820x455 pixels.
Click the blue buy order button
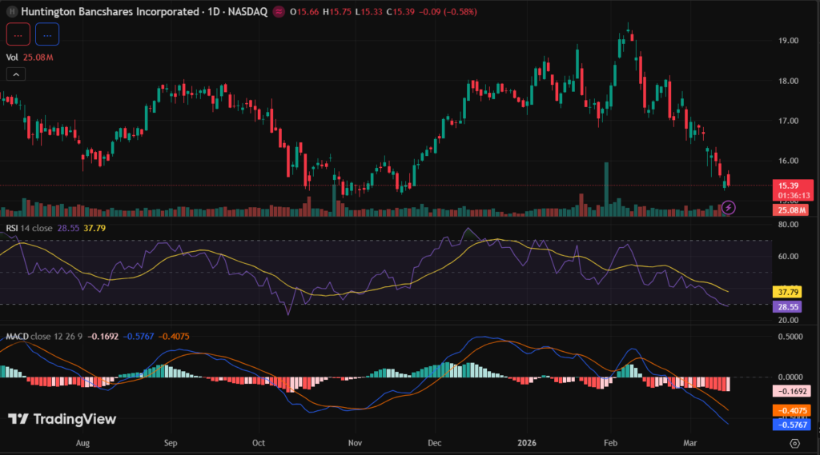tap(47, 34)
